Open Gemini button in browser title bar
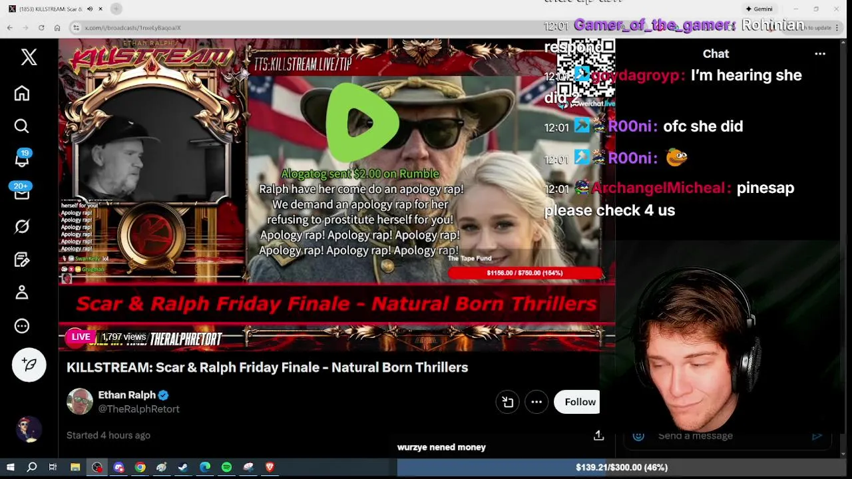Viewport: 852px width, 479px height. (759, 9)
